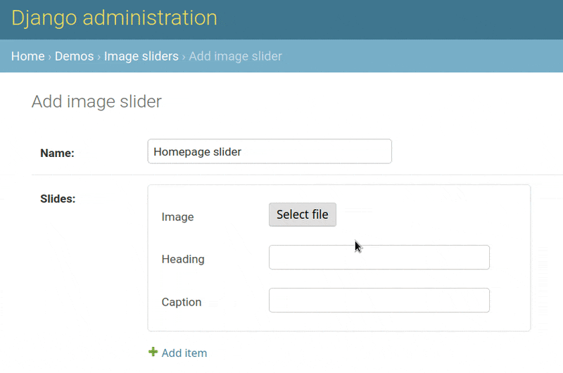
Task: Click the Add image slider page heading
Action: [x=96, y=101]
